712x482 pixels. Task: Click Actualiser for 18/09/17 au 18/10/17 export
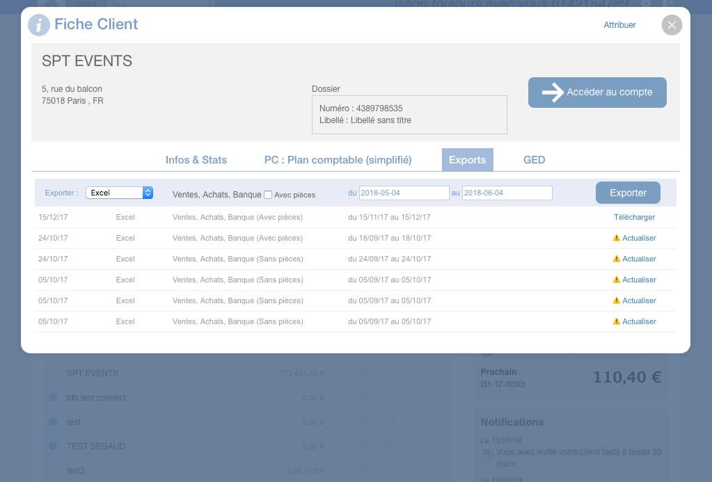[639, 238]
